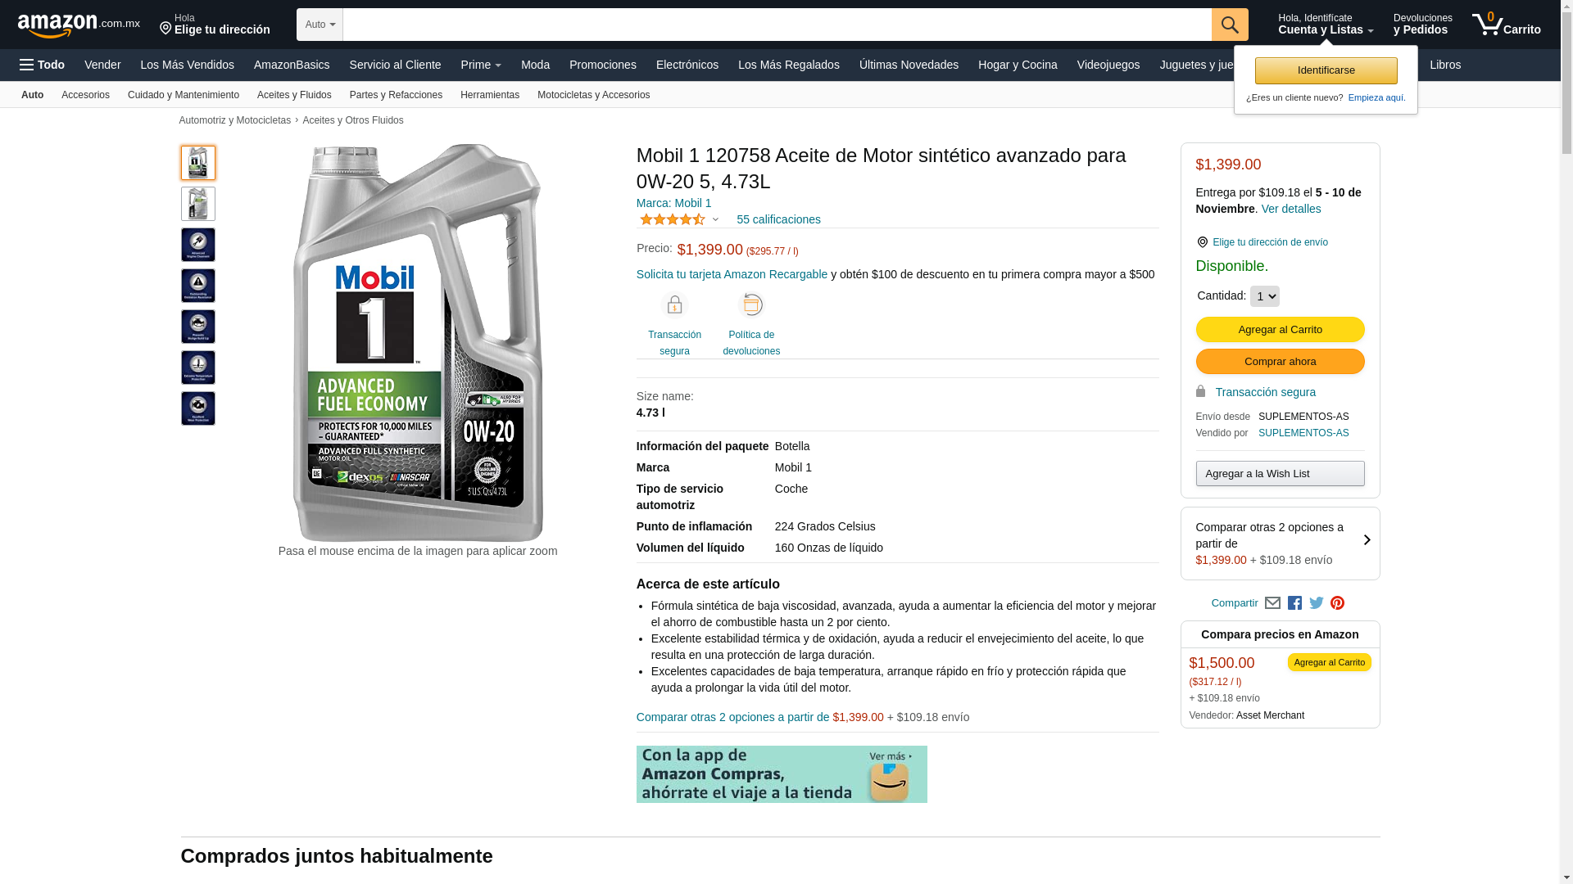The height and width of the screenshot is (884, 1573).
Task: Open the 55 calificaciones link
Action: [x=778, y=219]
